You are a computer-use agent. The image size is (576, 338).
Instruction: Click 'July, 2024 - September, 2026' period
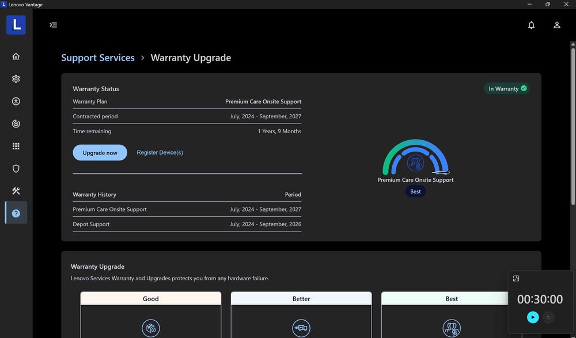[x=266, y=224]
